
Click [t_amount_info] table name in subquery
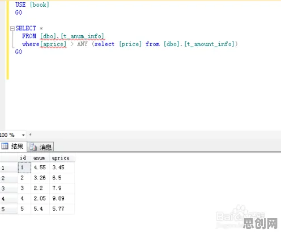tap(209, 44)
